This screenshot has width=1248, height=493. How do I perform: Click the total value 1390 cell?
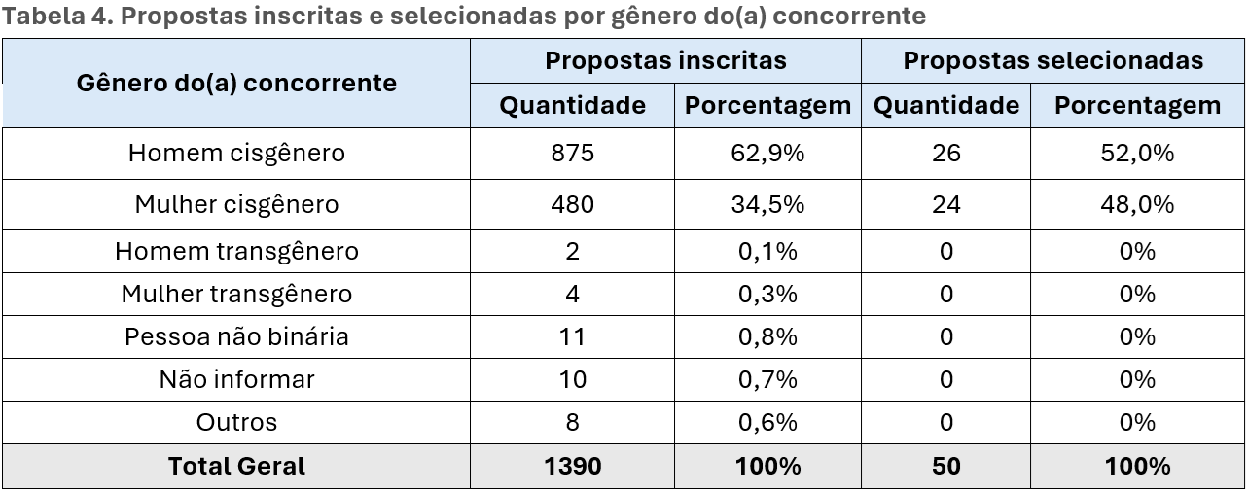tap(572, 466)
